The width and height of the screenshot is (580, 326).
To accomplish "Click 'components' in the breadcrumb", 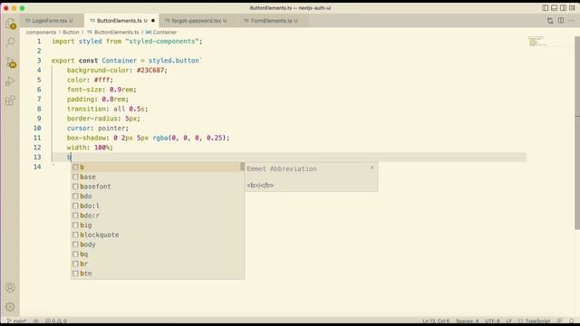I will pyautogui.click(x=41, y=33).
